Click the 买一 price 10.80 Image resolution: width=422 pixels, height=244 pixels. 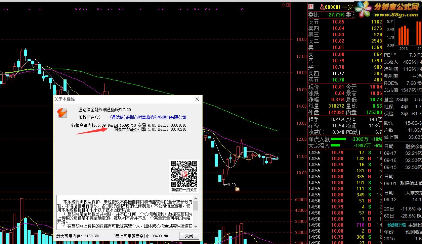click(338, 54)
